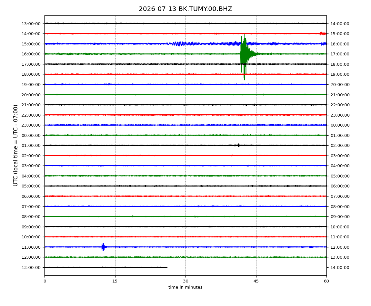Click the black blip on the 01:00:00 trace
Viewport: 371px width, 306px height.
pyautogui.click(x=238, y=145)
